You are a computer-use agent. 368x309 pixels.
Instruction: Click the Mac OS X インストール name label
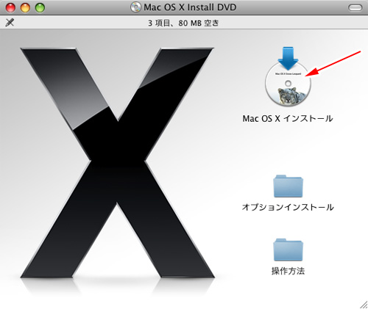288,119
